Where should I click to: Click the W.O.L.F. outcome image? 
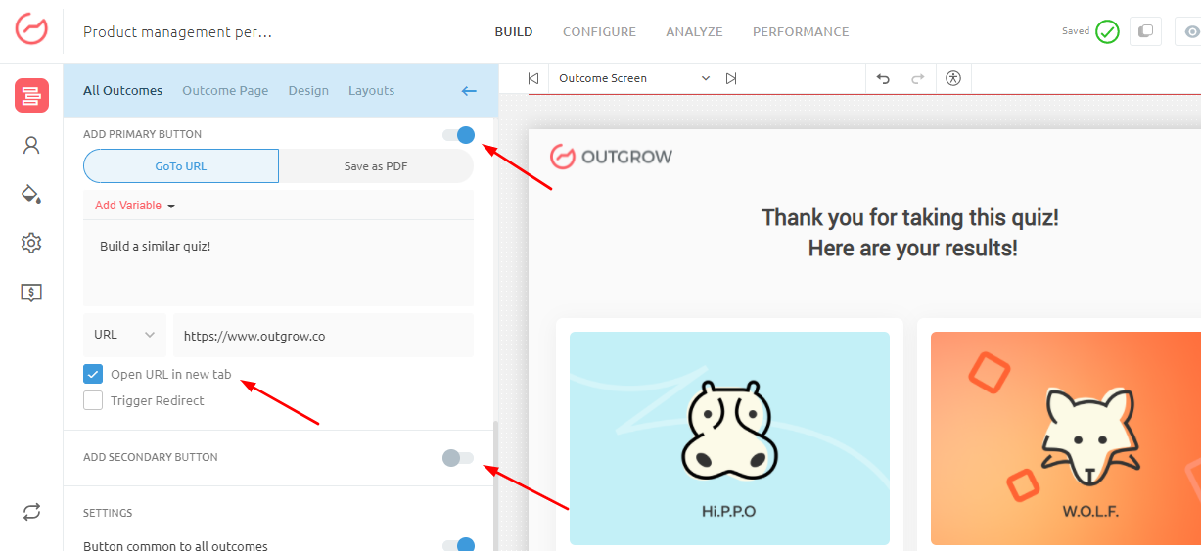(x=1066, y=438)
